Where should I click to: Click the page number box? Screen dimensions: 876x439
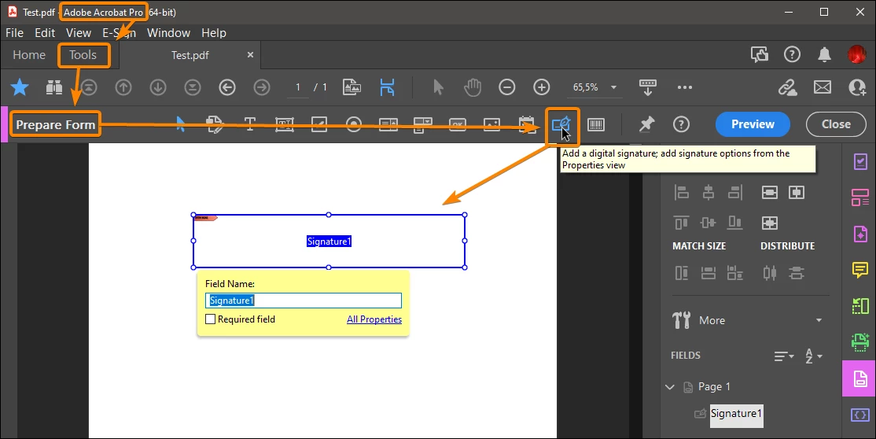tap(298, 87)
